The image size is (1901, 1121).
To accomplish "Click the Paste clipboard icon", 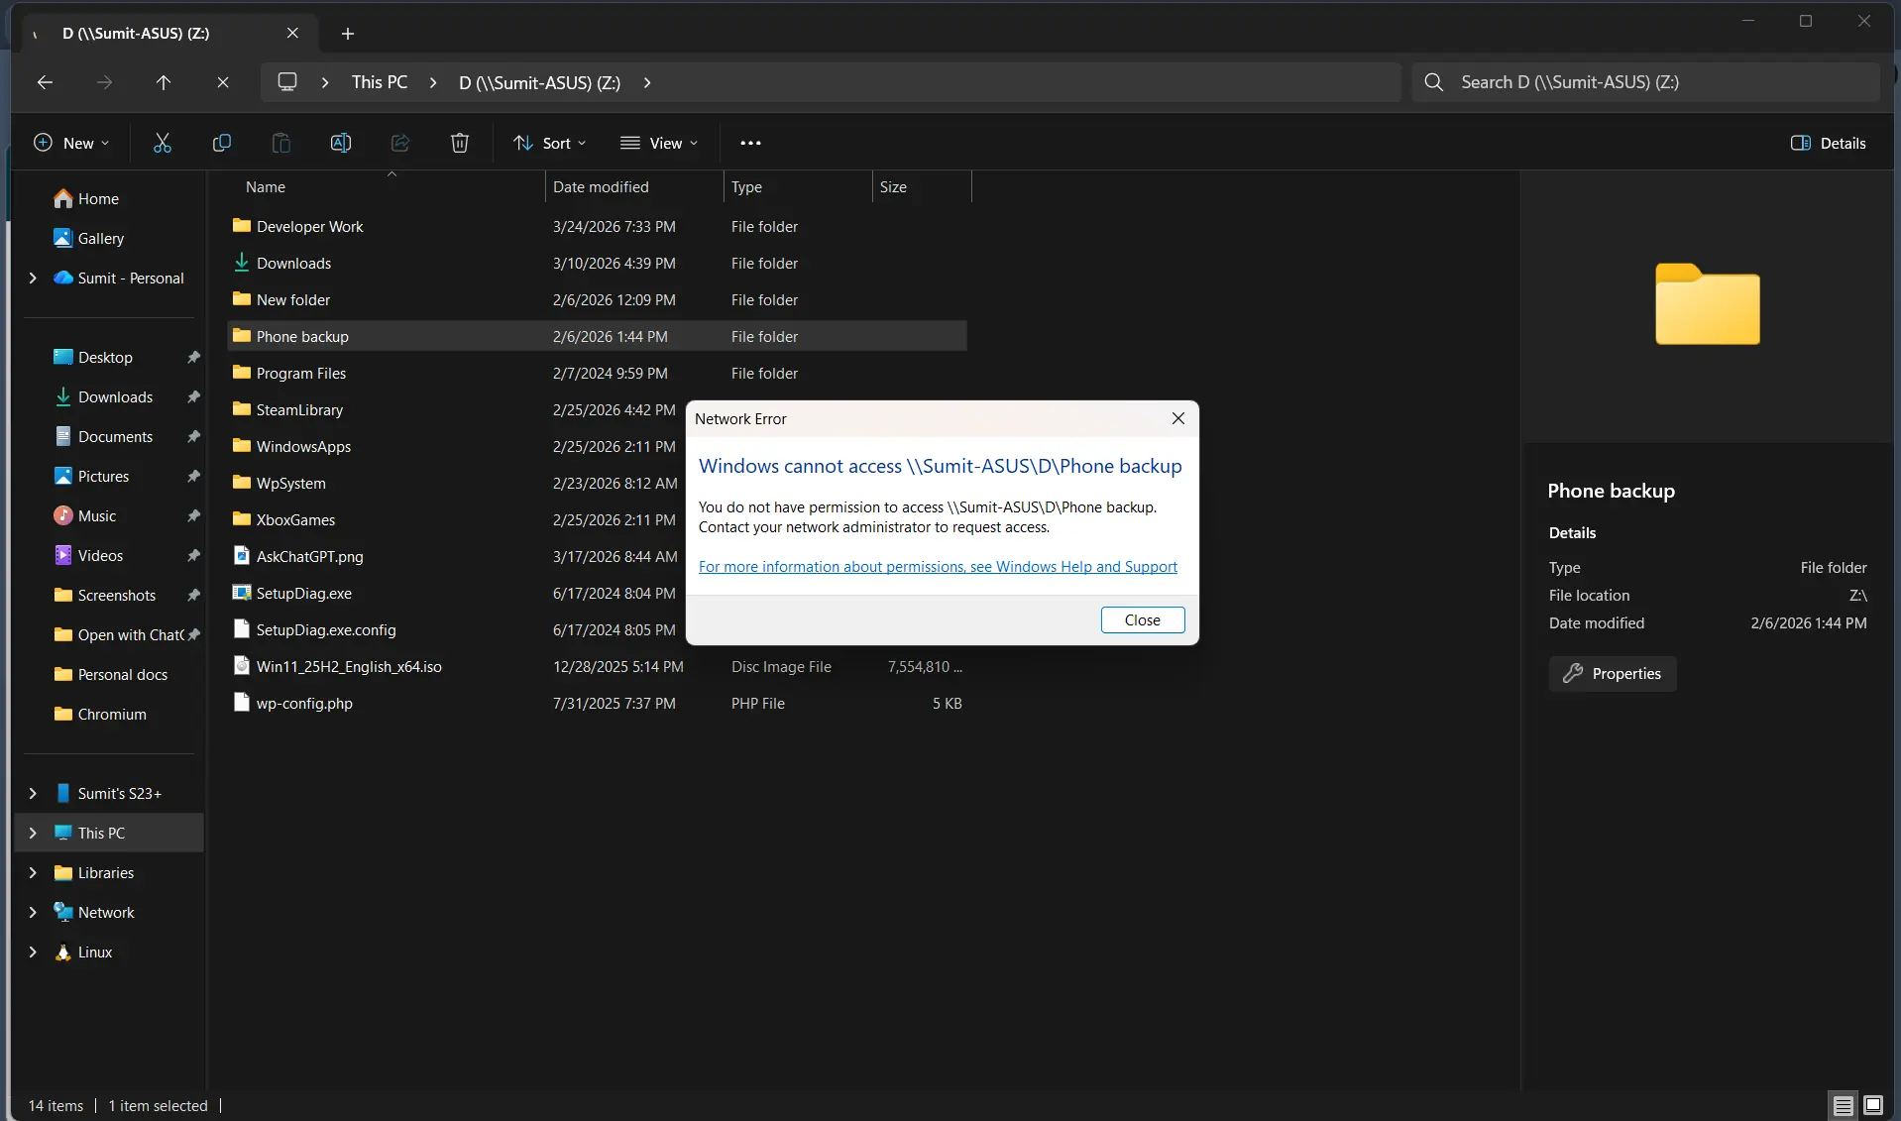I will (281, 143).
